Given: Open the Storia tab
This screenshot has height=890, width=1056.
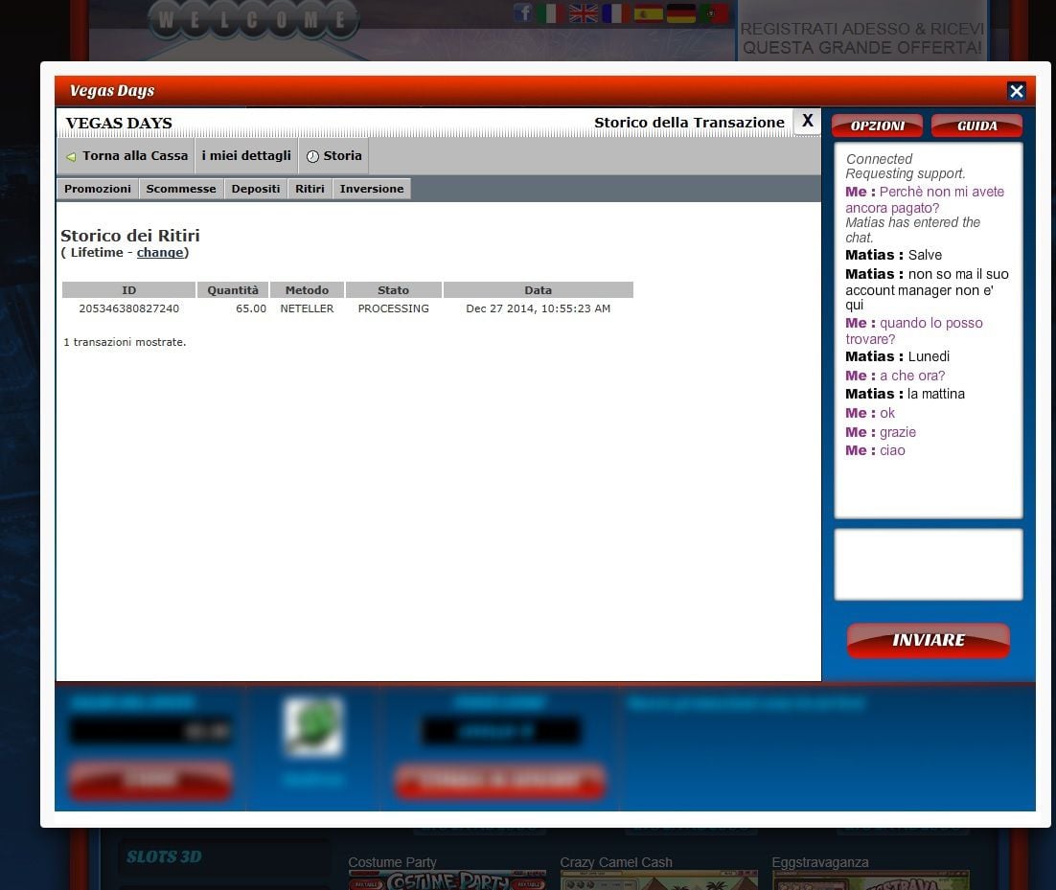Looking at the screenshot, I should pos(334,156).
